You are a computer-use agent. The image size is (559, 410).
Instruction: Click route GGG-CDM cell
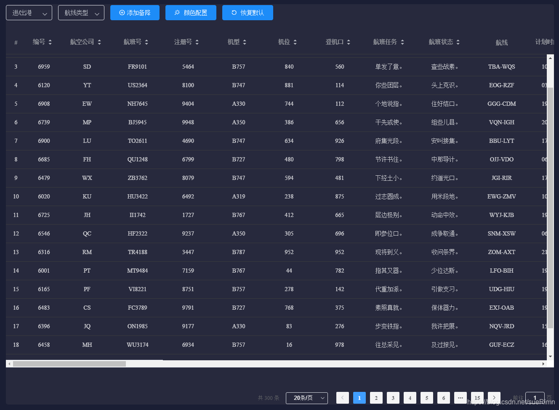[502, 104]
